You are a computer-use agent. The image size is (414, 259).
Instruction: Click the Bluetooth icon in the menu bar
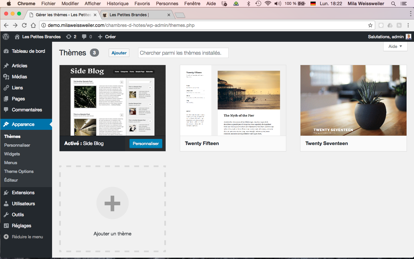coord(248,4)
